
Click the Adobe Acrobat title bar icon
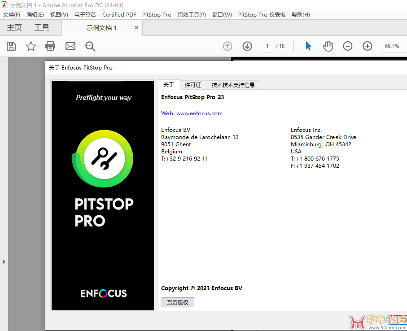point(4,5)
